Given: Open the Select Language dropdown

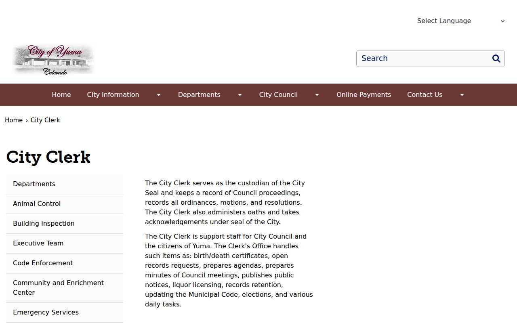Looking at the screenshot, I should pos(461,21).
